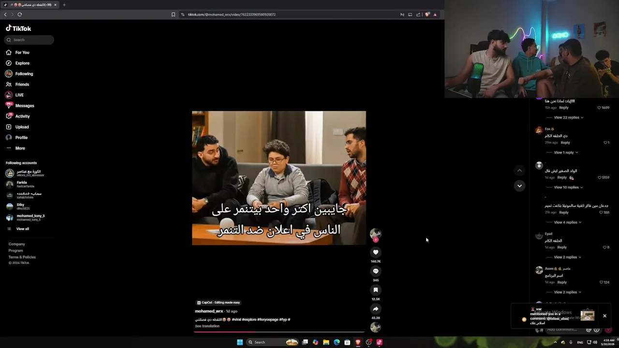Insert mention with @ icon
619x348 pixels.
[x=589, y=330]
